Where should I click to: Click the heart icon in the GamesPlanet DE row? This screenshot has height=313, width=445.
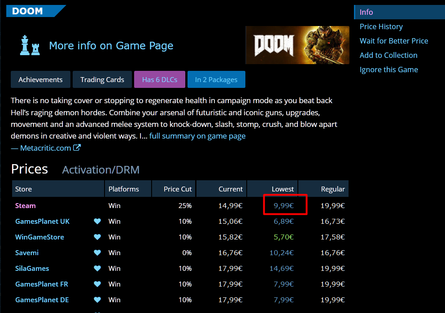coord(97,300)
